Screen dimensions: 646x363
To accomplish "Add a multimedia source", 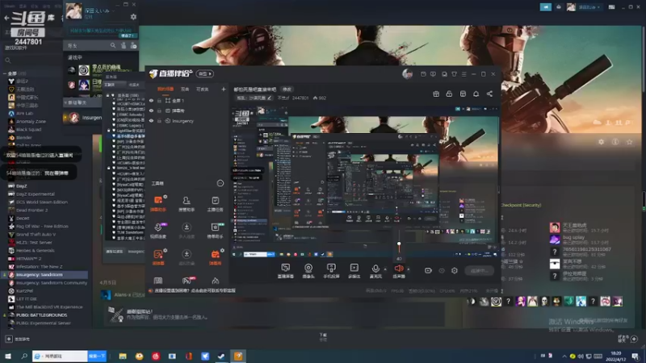I will 354,271.
